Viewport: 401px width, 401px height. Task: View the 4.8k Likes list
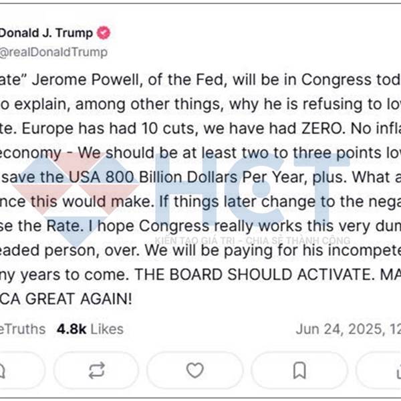pyautogui.click(x=90, y=329)
